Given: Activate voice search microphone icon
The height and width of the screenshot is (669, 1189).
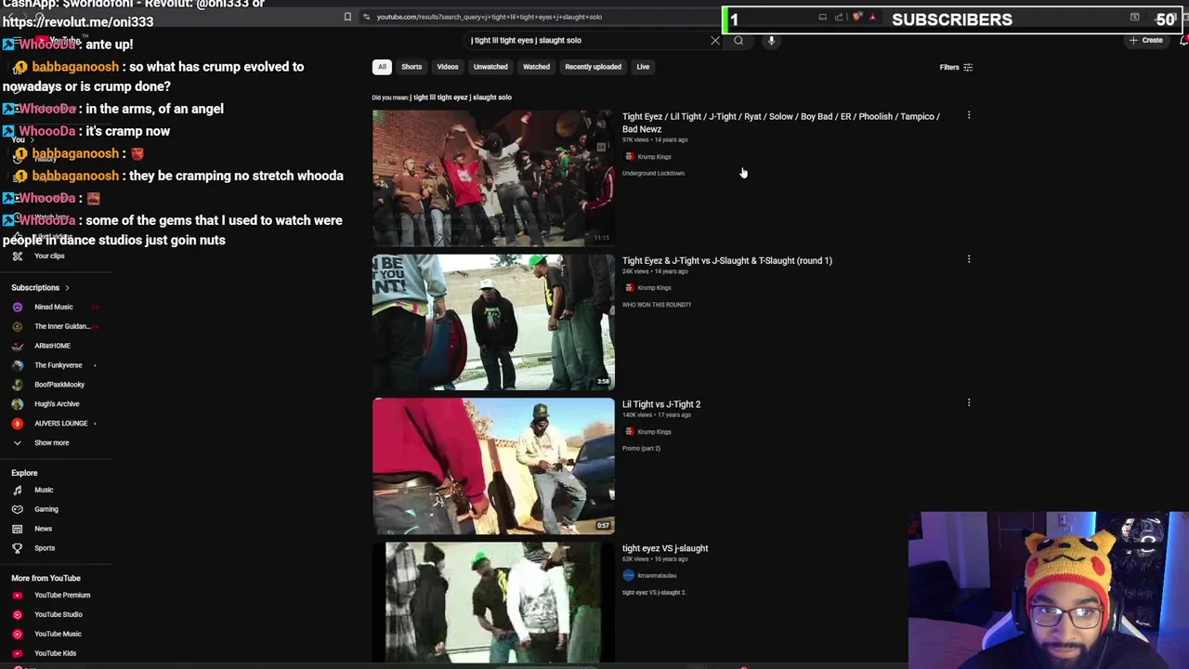Looking at the screenshot, I should point(771,41).
